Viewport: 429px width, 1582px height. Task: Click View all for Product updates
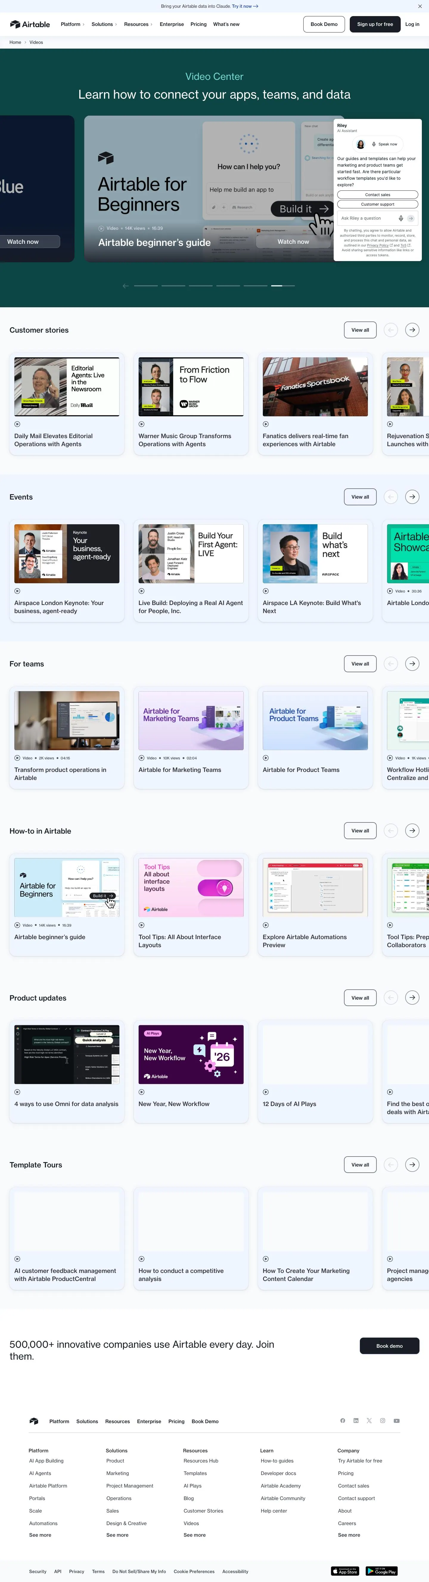pyautogui.click(x=360, y=998)
